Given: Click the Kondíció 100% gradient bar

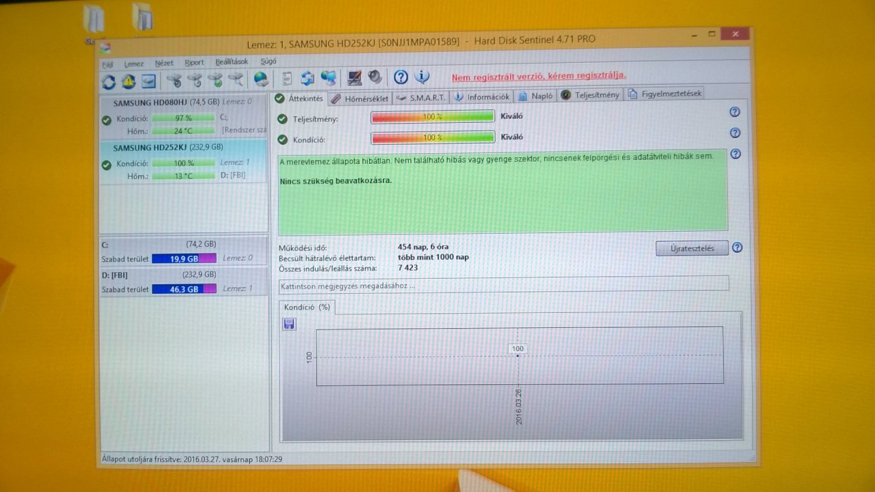Looking at the screenshot, I should (x=432, y=137).
